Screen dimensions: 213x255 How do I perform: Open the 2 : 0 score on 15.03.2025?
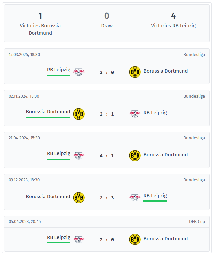(x=107, y=72)
